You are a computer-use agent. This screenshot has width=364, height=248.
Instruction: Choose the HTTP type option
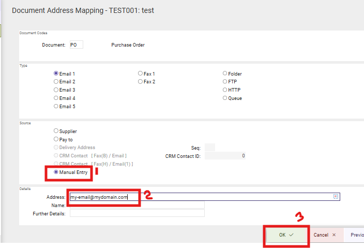pyautogui.click(x=225, y=90)
